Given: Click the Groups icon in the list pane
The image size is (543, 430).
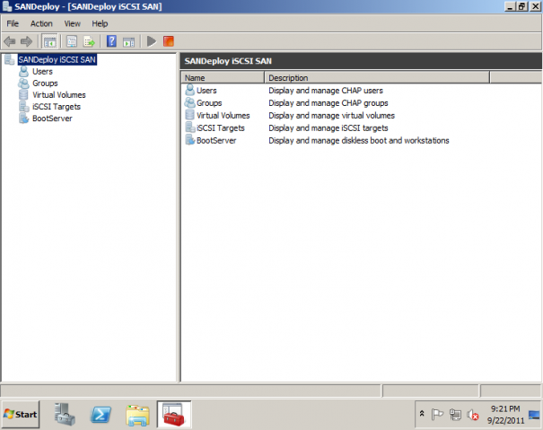Looking at the screenshot, I should pos(189,102).
